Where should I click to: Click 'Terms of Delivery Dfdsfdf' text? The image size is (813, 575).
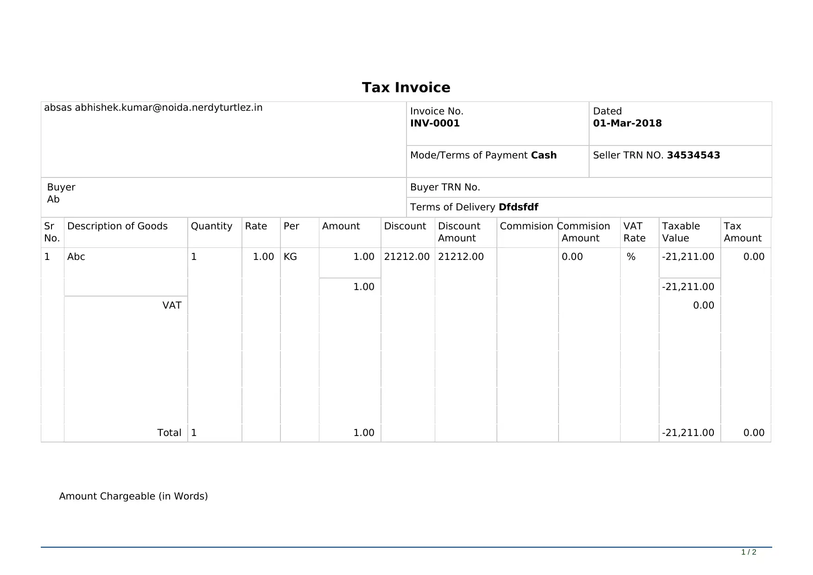pos(474,207)
